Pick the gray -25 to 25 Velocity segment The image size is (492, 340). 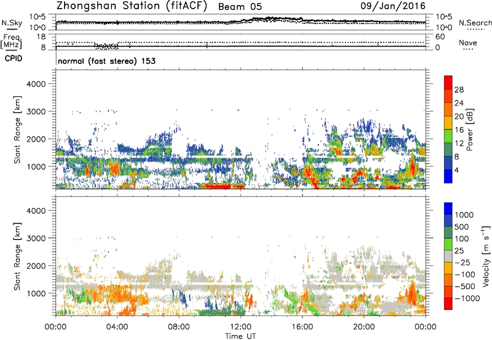click(x=448, y=256)
